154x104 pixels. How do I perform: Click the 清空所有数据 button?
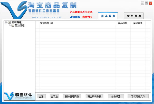pos(94,96)
